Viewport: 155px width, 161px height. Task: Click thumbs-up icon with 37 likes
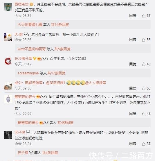(x=143, y=144)
